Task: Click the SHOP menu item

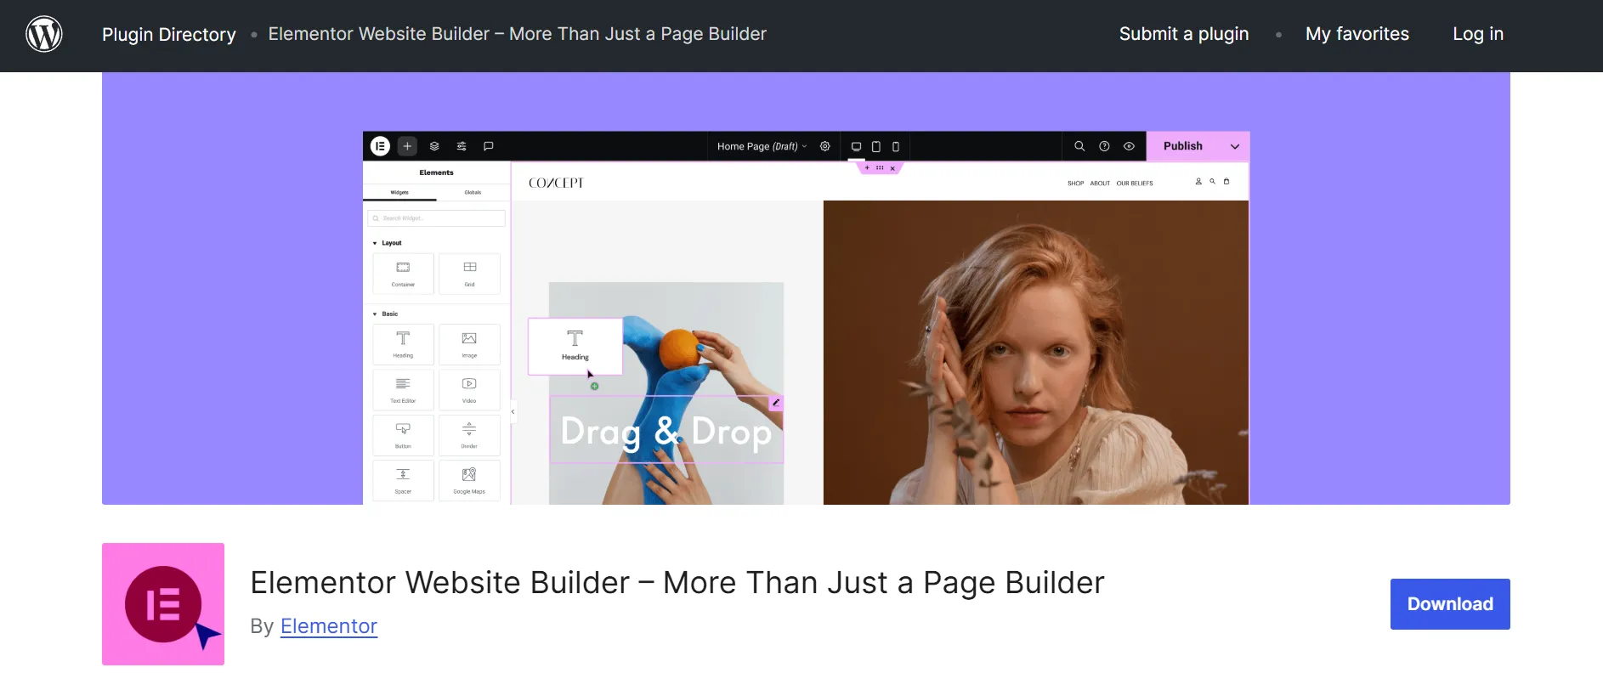Action: tap(1076, 184)
